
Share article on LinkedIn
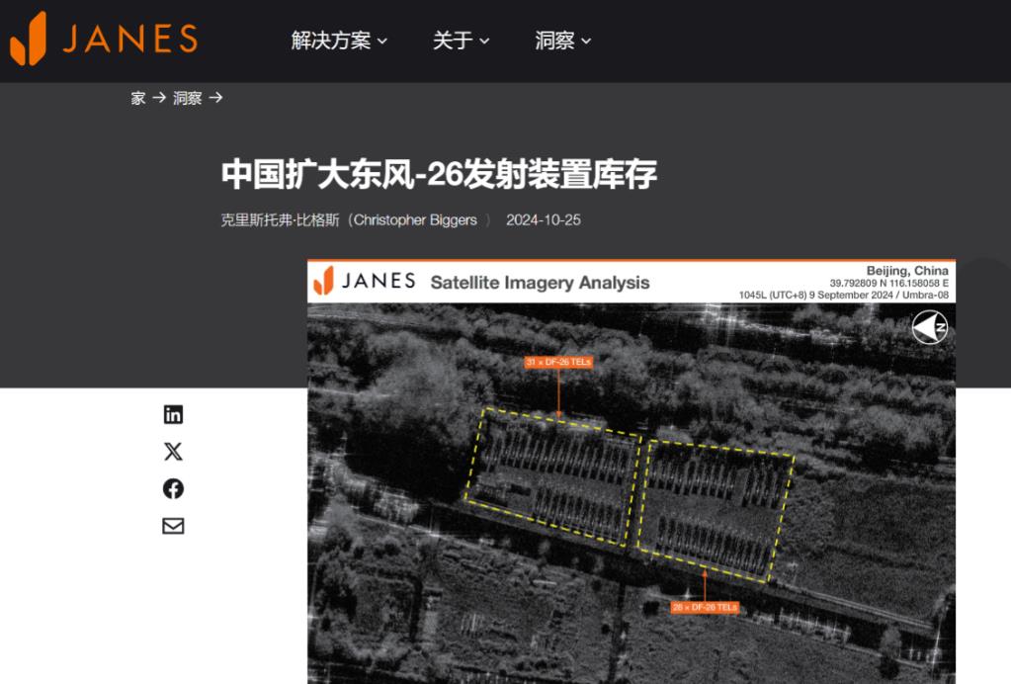pyautogui.click(x=173, y=414)
